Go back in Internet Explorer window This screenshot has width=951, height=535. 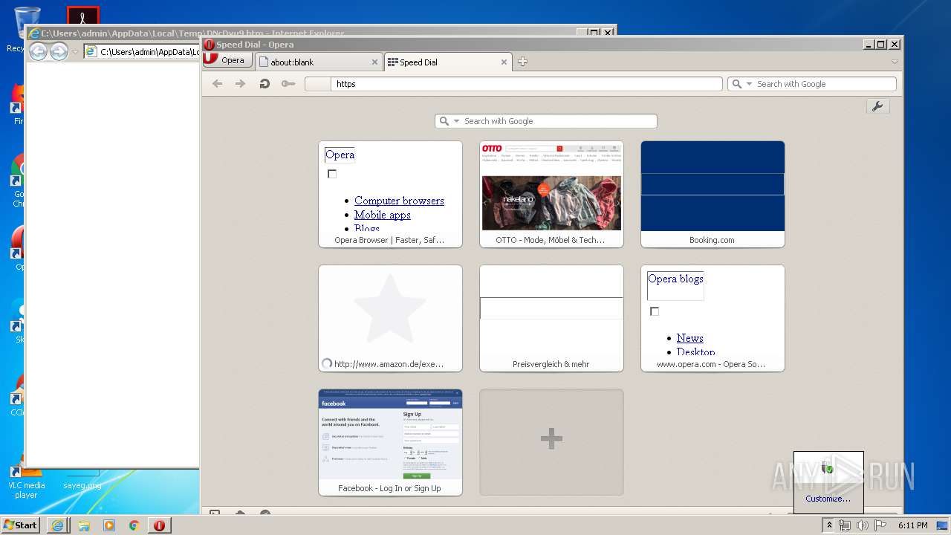tap(38, 51)
